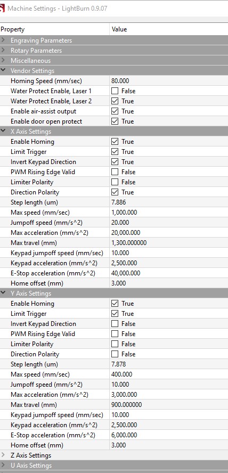Toggle X axis Invert Keypad Direction
This screenshot has height=473, width=228.
(x=115, y=162)
